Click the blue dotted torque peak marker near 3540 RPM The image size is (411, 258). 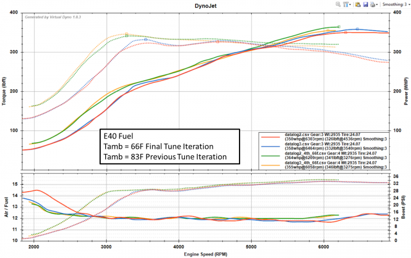click(x=146, y=40)
